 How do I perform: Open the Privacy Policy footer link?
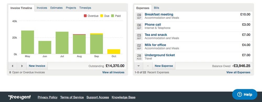tap(48, 97)
